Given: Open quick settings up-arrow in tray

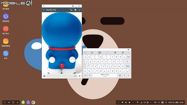Looking at the screenshot, I should tap(151, 102).
